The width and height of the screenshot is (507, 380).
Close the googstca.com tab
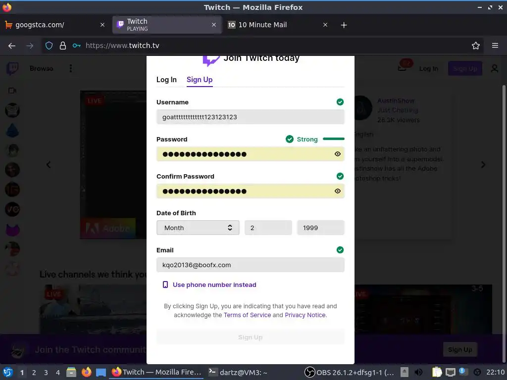pos(102,25)
